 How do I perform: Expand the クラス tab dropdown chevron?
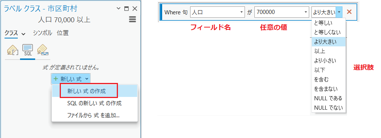tap(23, 34)
